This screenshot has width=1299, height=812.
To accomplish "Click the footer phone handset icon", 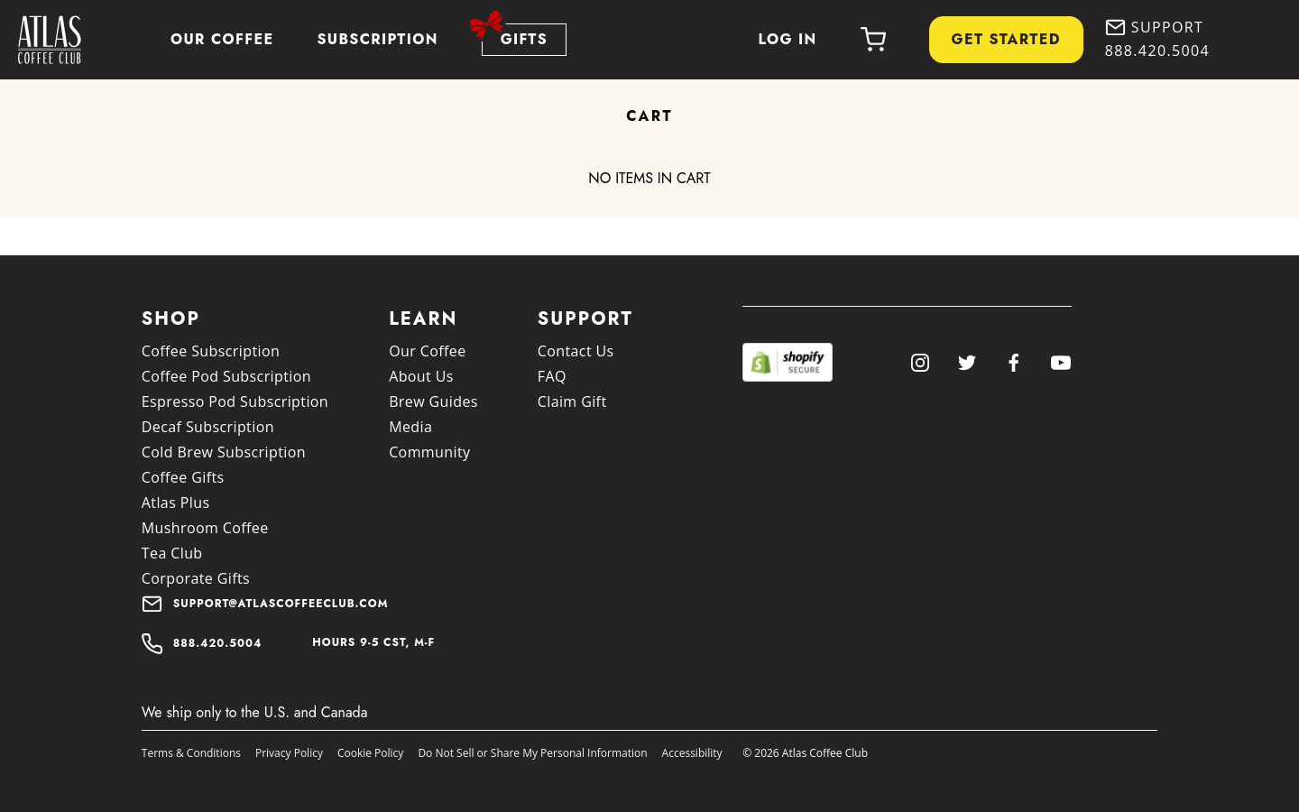I will [x=152, y=643].
